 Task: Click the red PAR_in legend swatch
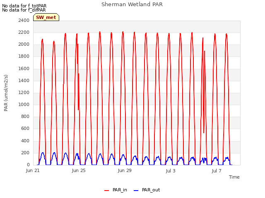107,191
